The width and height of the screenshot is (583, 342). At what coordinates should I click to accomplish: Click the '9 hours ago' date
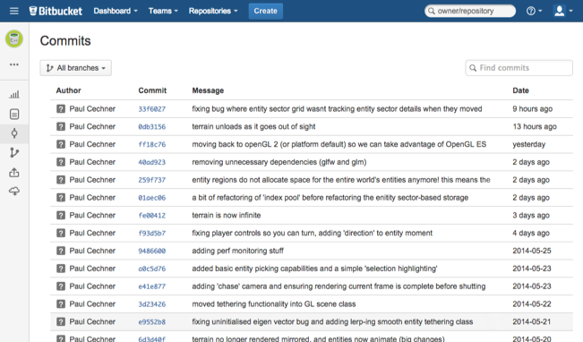[x=533, y=109]
